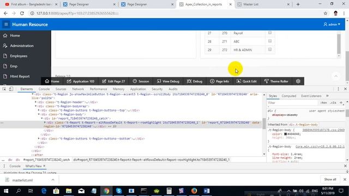Screen dimensions: 349x196
Task: Open the Event Listeners tab
Action: tap(311, 96)
